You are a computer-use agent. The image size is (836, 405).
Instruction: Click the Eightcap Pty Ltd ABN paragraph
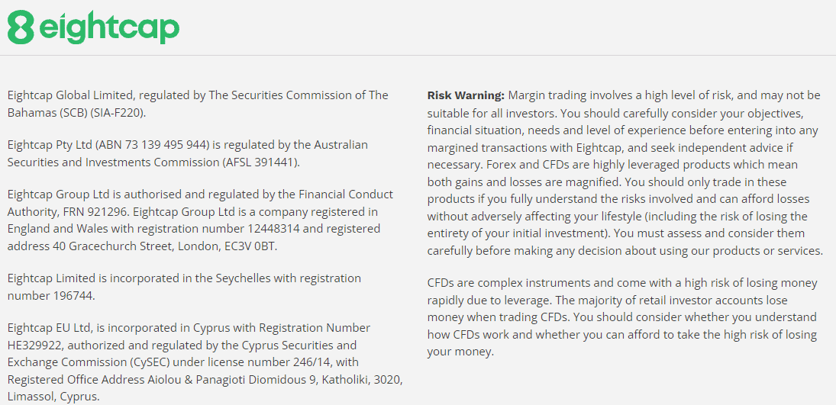(x=187, y=153)
